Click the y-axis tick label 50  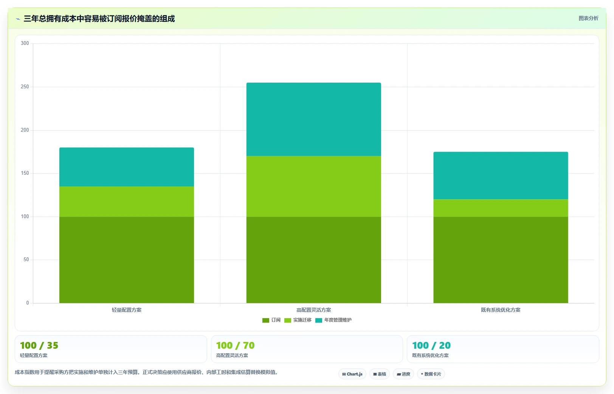tap(26, 260)
